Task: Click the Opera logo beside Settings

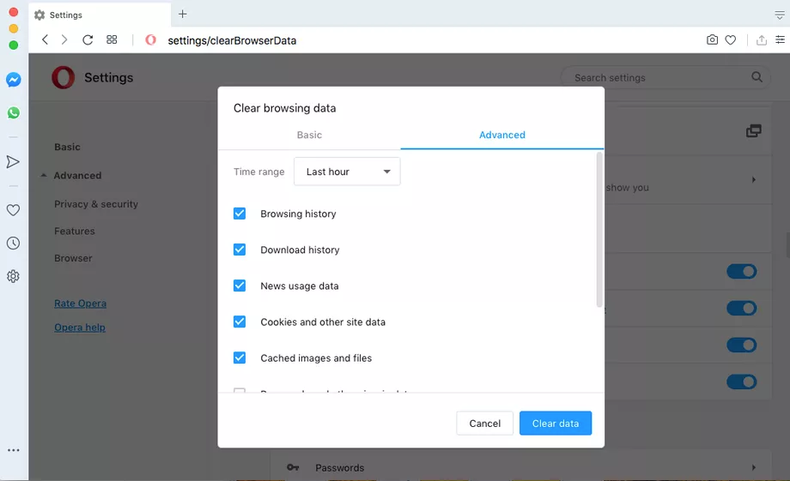Action: coord(63,77)
